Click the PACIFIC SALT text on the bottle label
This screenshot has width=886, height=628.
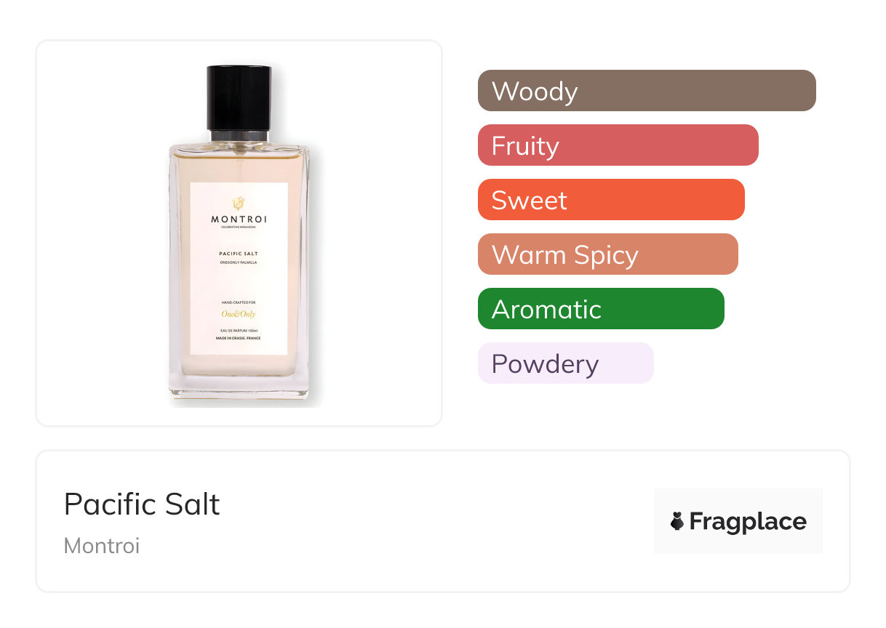(x=239, y=254)
